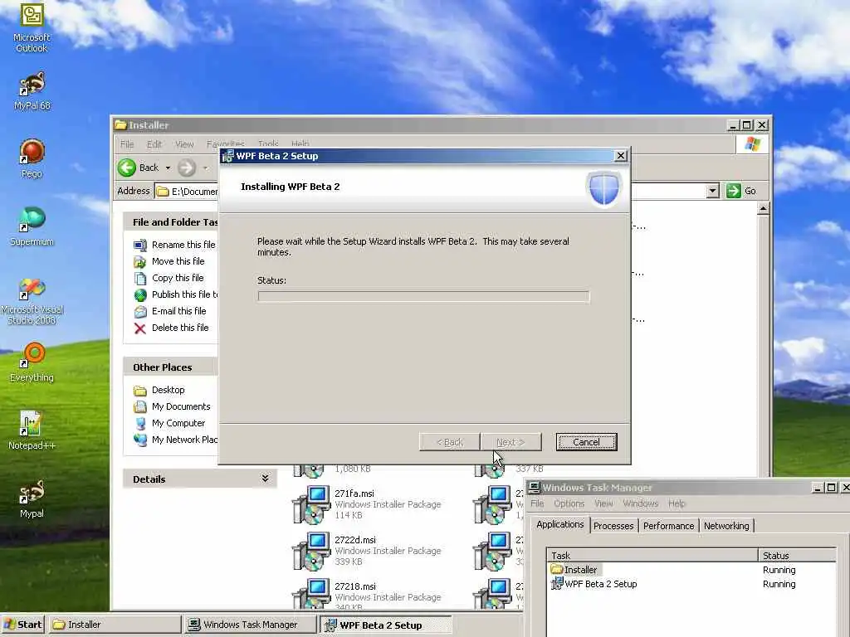Click the Task column header in Task Manager
The height and width of the screenshot is (637, 850).
coord(652,555)
